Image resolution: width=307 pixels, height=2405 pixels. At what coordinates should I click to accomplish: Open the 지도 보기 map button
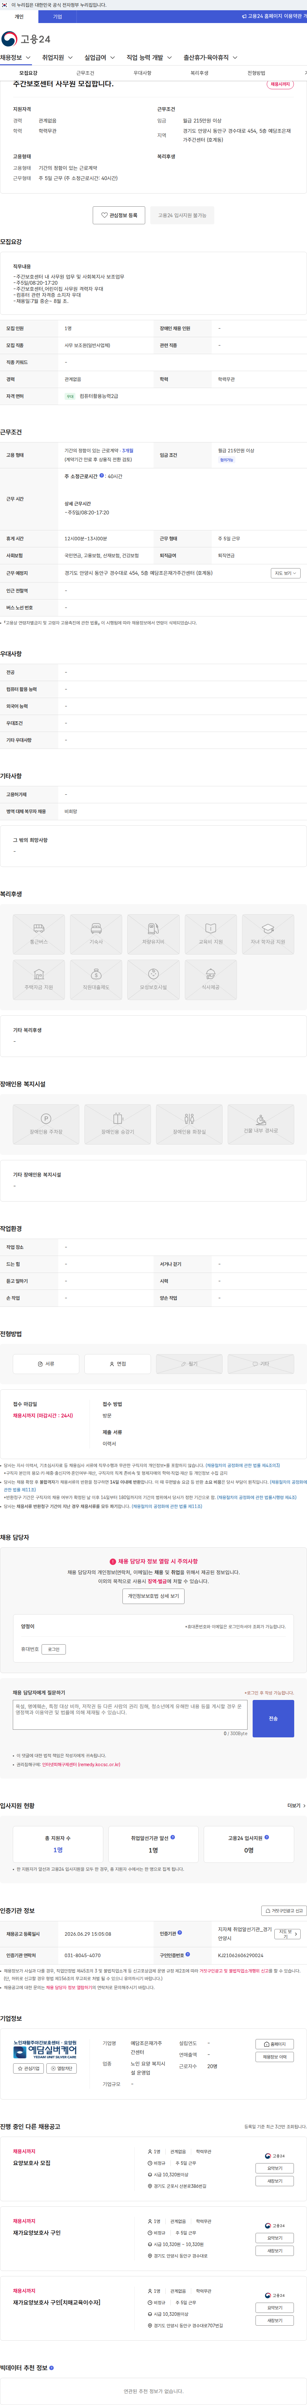click(286, 573)
